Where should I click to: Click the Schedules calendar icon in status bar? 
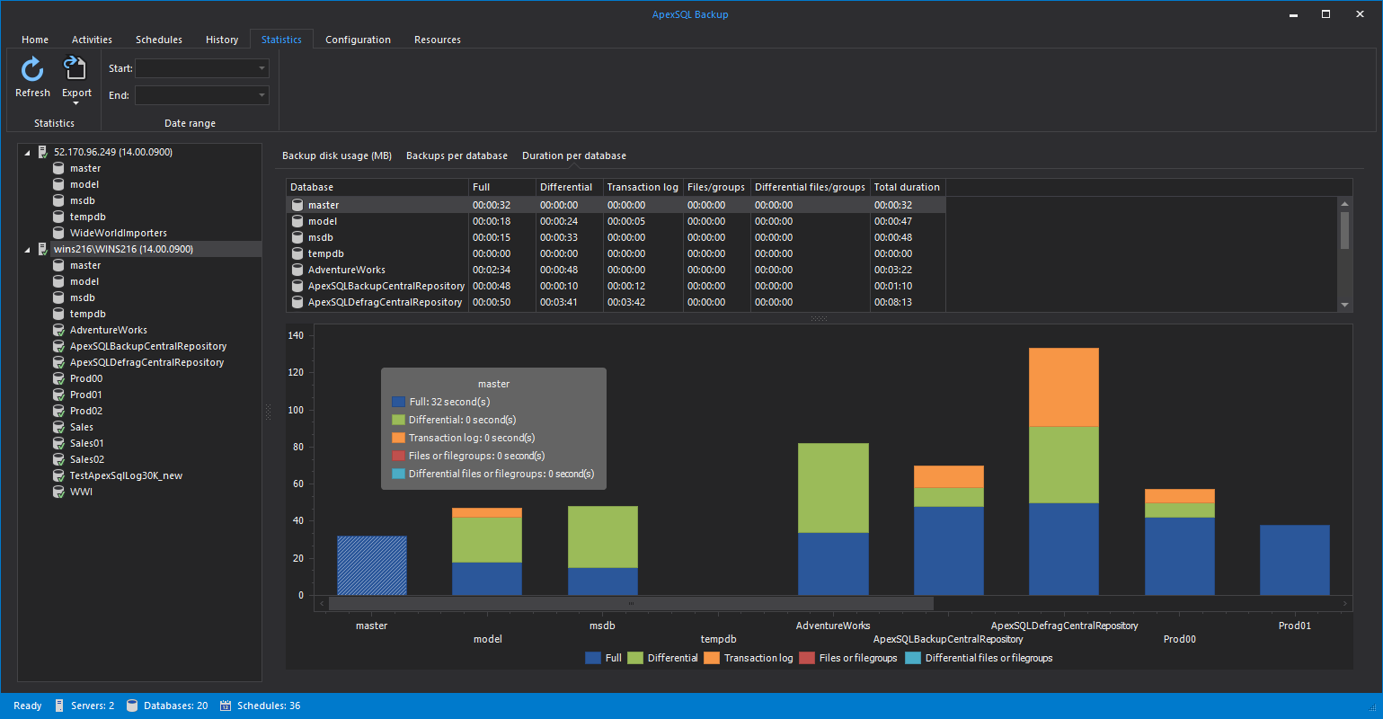(x=226, y=706)
